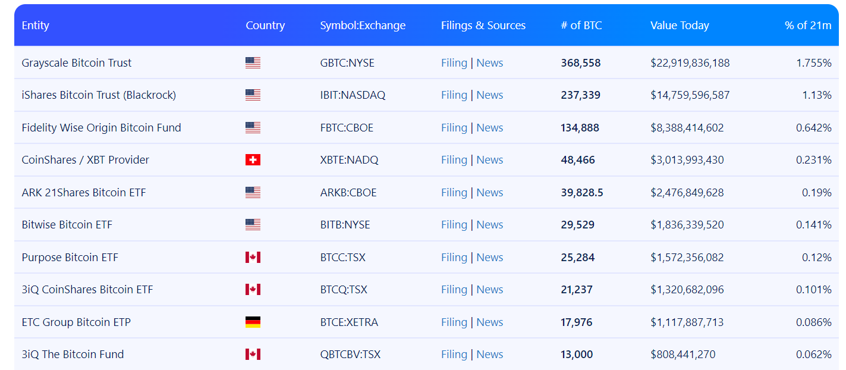Click the Value Today column header

pyautogui.click(x=680, y=26)
